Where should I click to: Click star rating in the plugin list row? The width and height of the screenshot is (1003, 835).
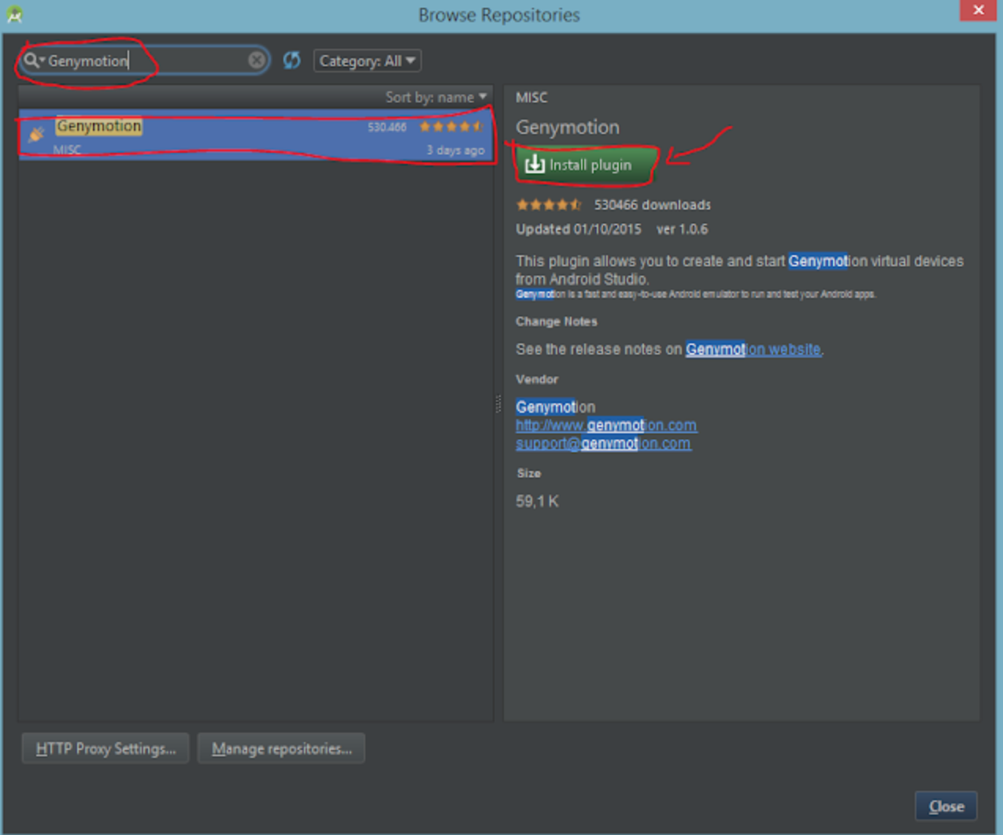(450, 127)
